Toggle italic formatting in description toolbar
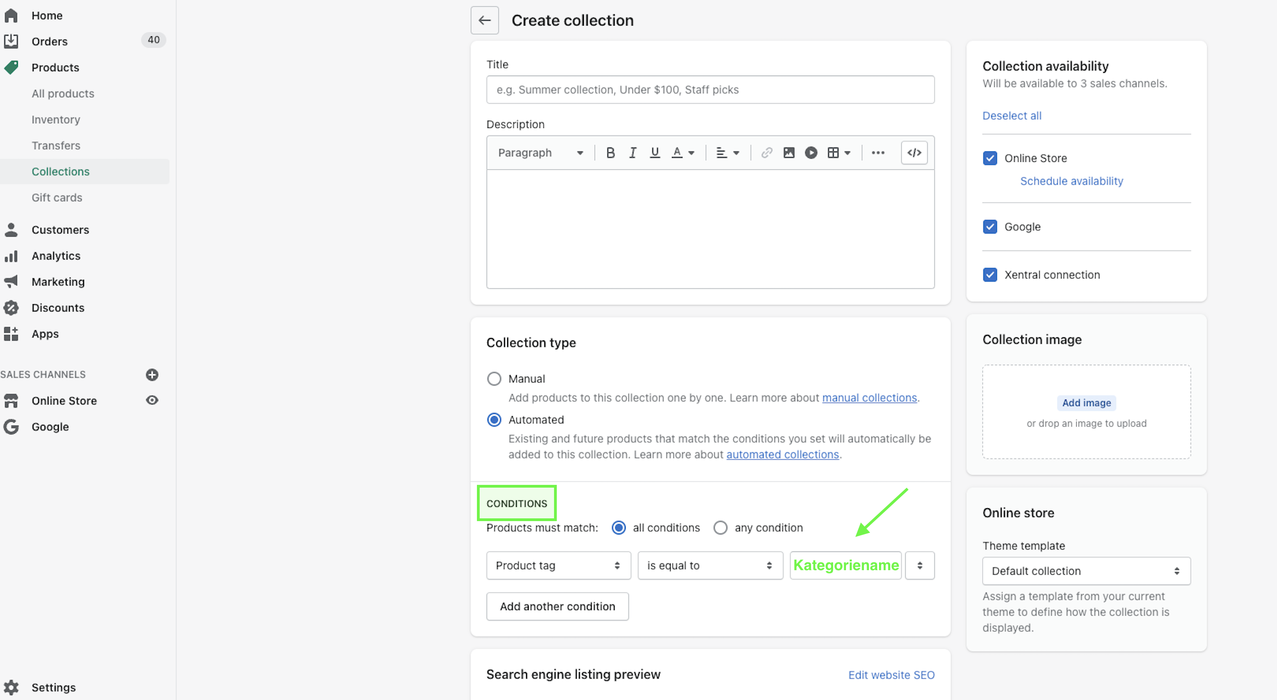 (x=633, y=153)
